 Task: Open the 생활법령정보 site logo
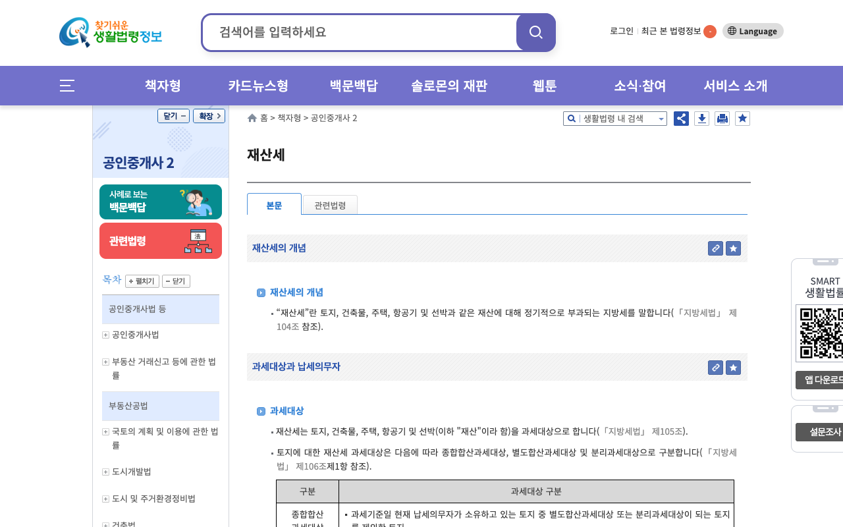[111, 32]
